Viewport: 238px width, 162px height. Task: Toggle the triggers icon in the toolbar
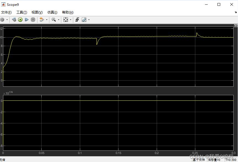pyautogui.click(x=77, y=20)
